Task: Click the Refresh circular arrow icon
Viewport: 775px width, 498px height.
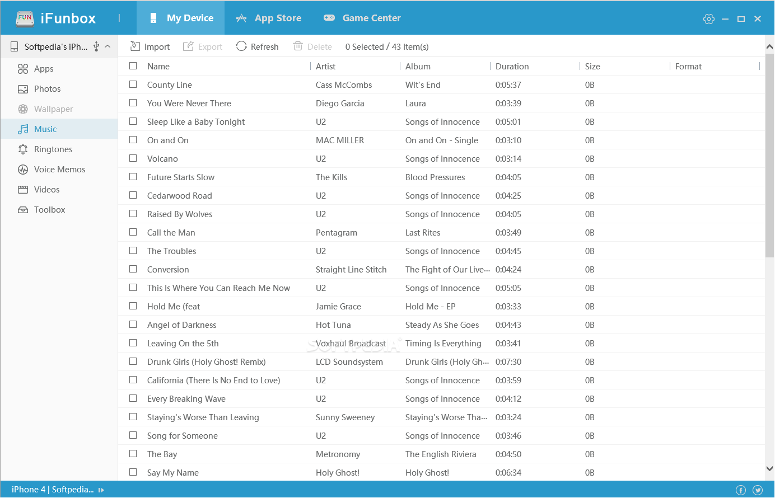Action: click(241, 46)
